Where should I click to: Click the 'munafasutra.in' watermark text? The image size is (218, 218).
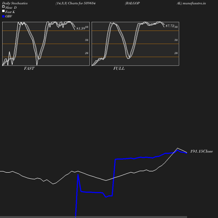click(194, 3)
